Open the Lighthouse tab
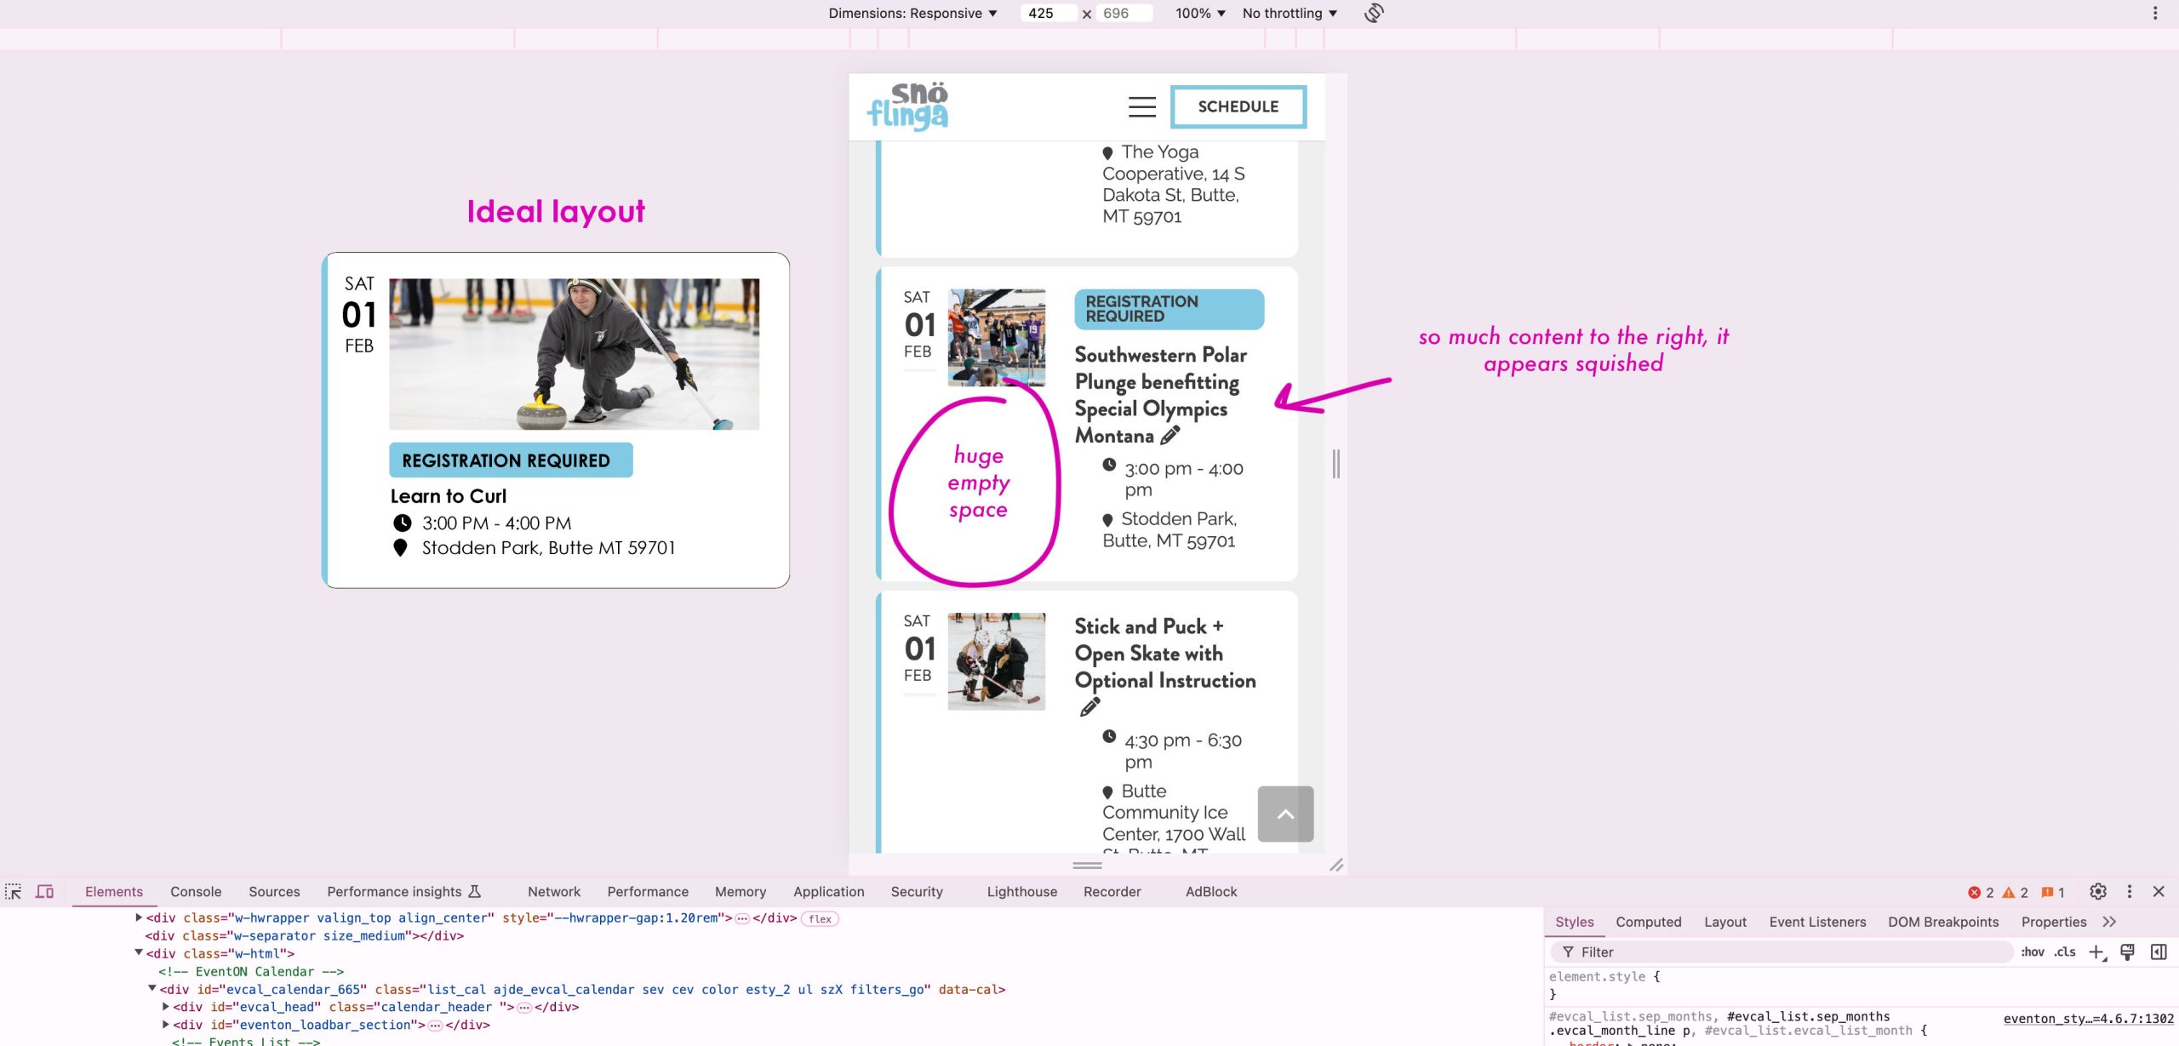Viewport: 2179px width, 1046px height. click(1022, 891)
